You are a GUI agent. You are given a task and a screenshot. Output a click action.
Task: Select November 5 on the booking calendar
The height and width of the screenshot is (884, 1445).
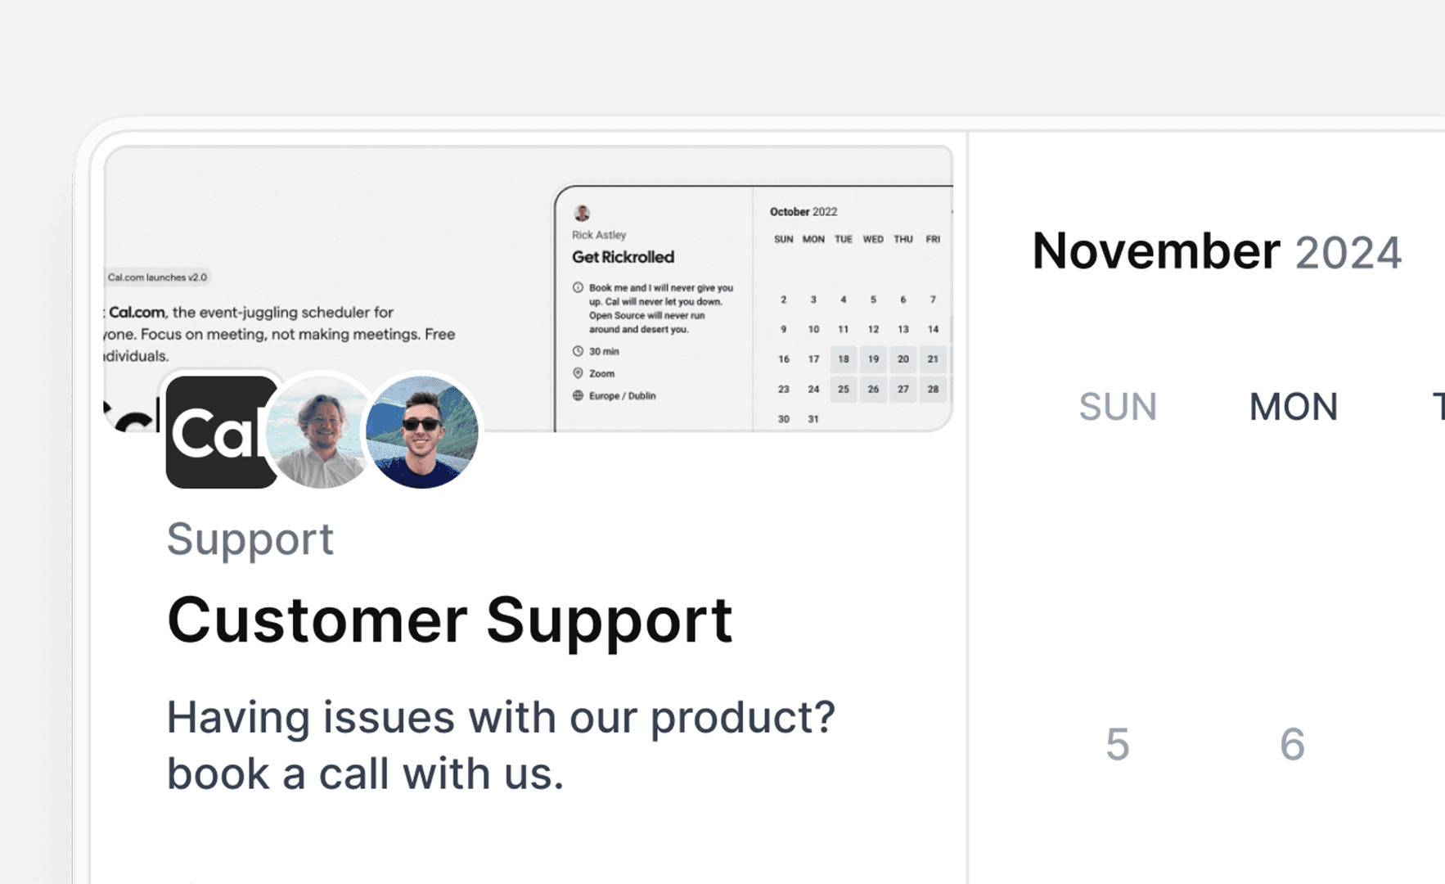[x=1118, y=744]
